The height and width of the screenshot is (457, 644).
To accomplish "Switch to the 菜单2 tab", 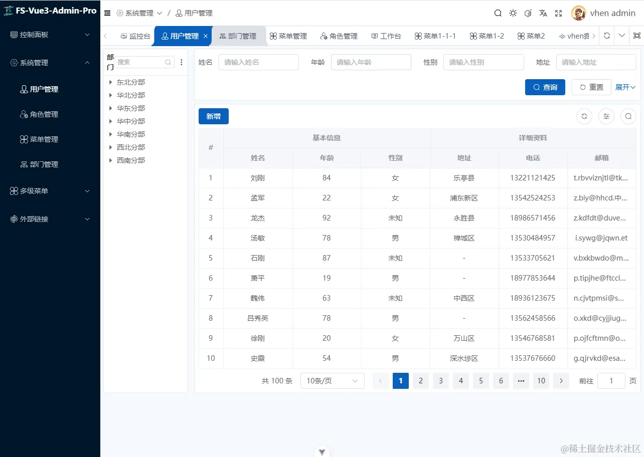I will click(x=531, y=36).
